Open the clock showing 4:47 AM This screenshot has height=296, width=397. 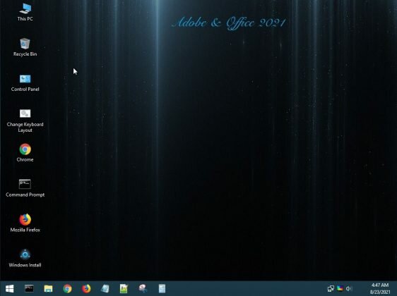[x=380, y=285]
